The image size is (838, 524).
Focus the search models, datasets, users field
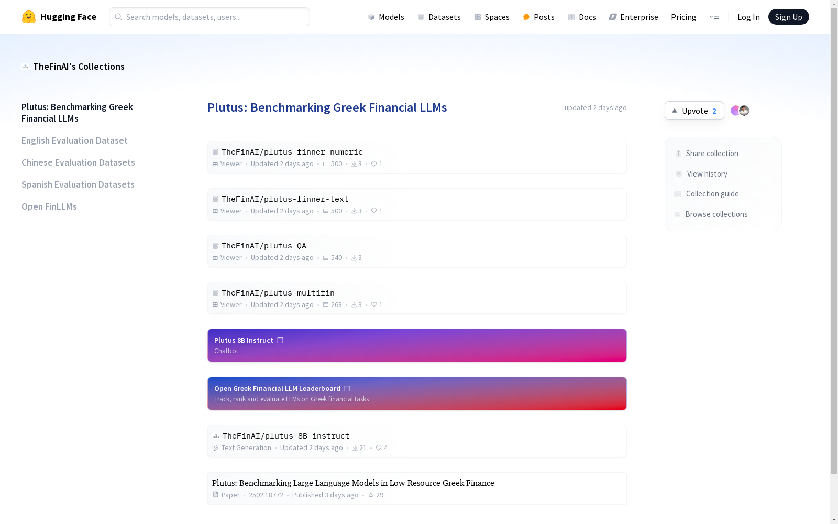click(x=210, y=17)
